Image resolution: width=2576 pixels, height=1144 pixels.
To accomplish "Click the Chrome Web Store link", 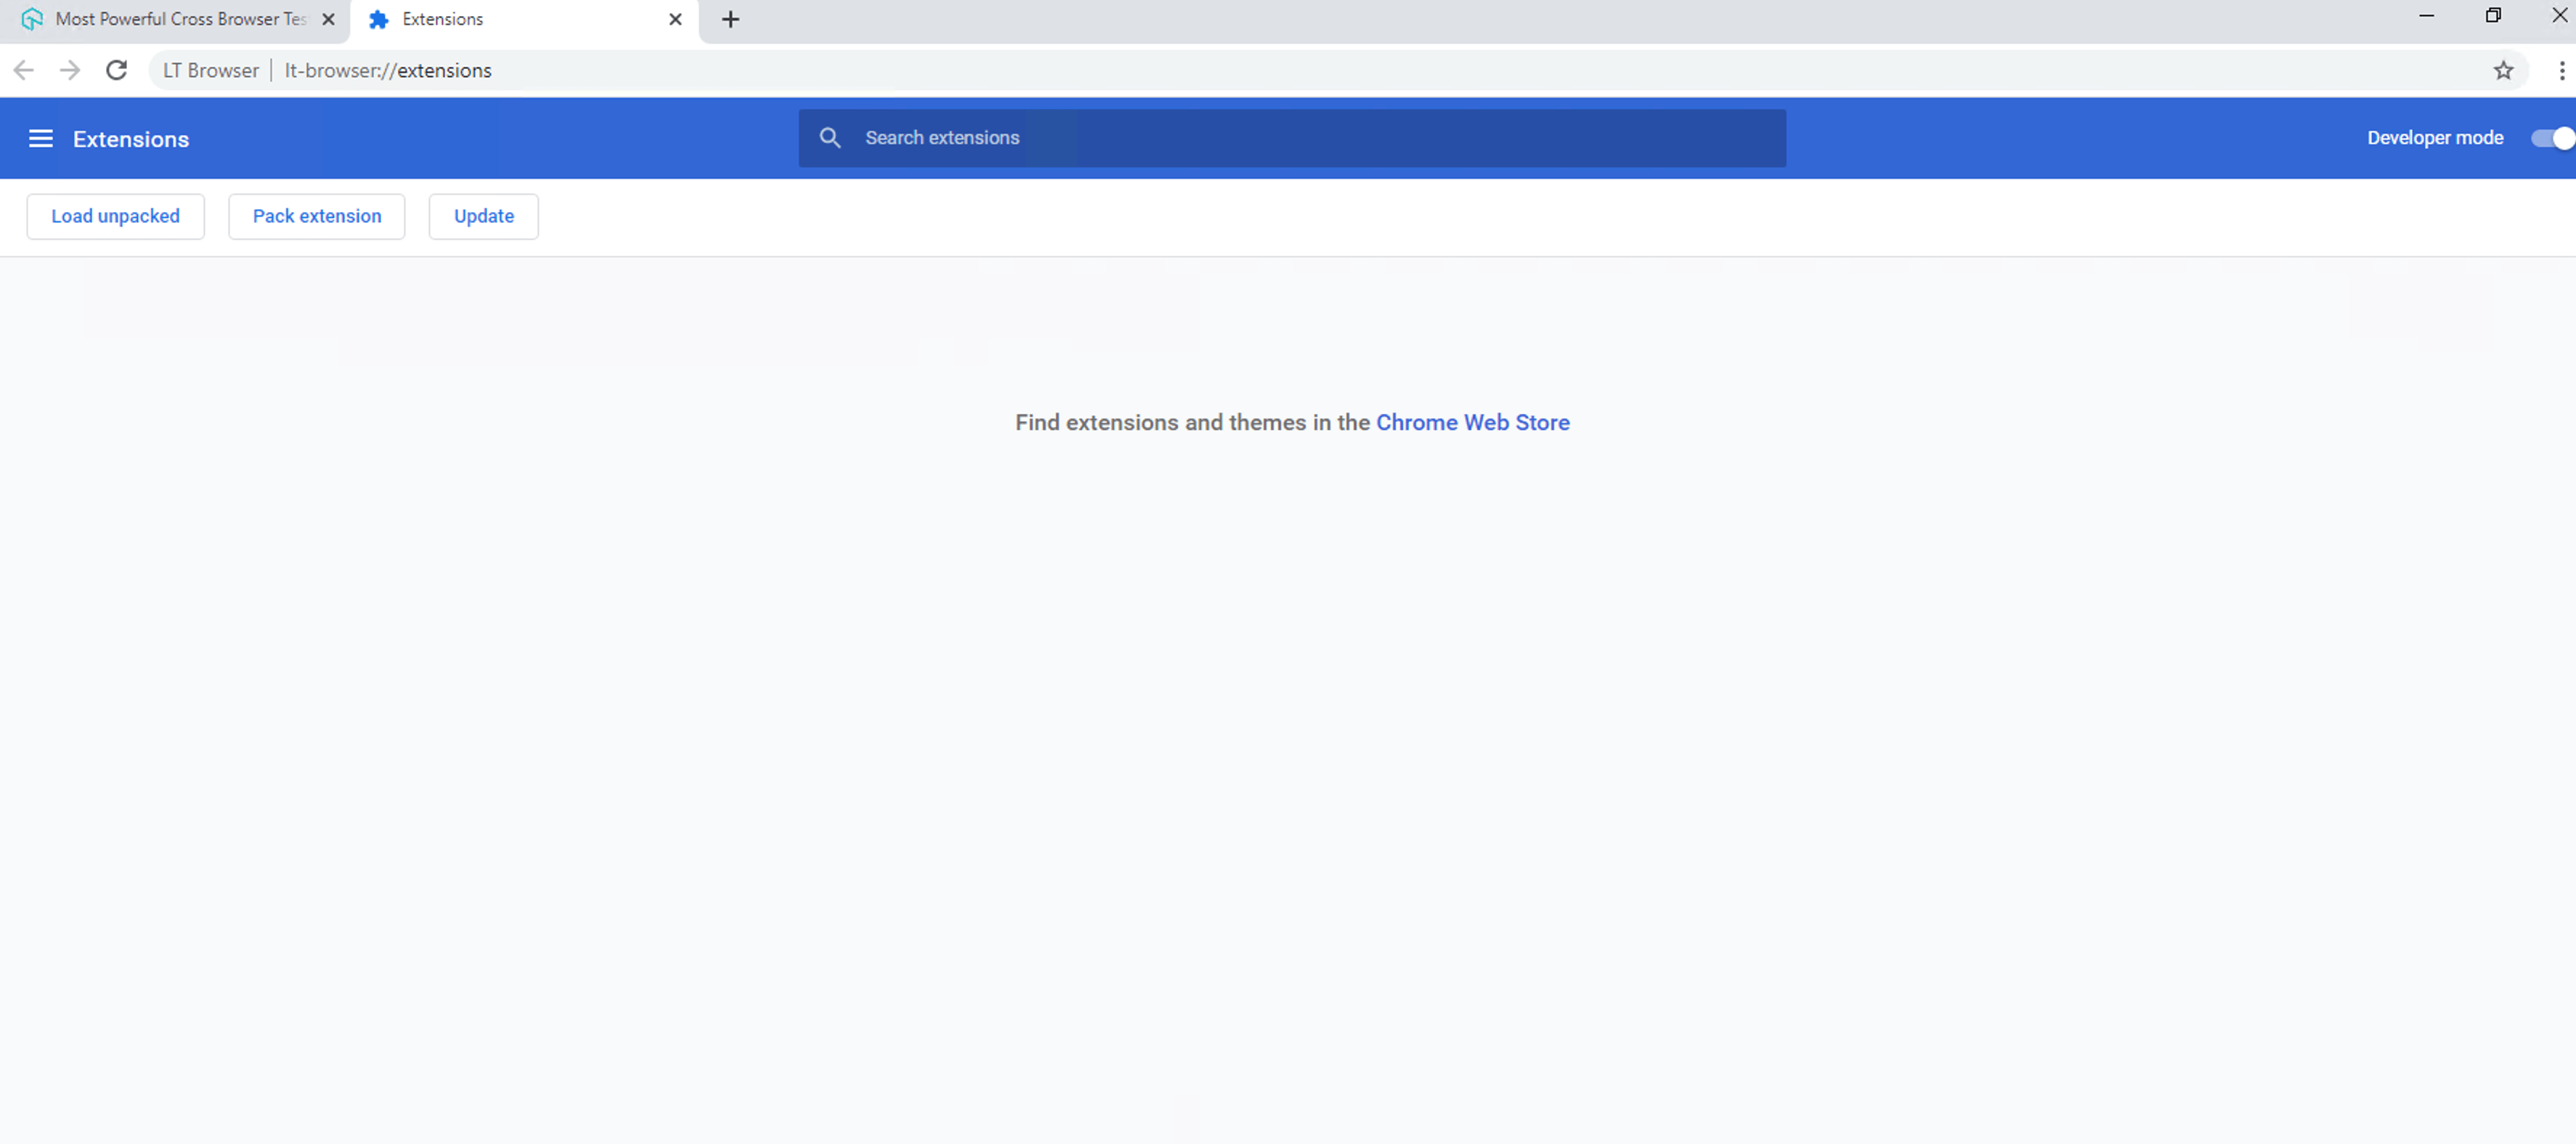I will [x=1472, y=423].
